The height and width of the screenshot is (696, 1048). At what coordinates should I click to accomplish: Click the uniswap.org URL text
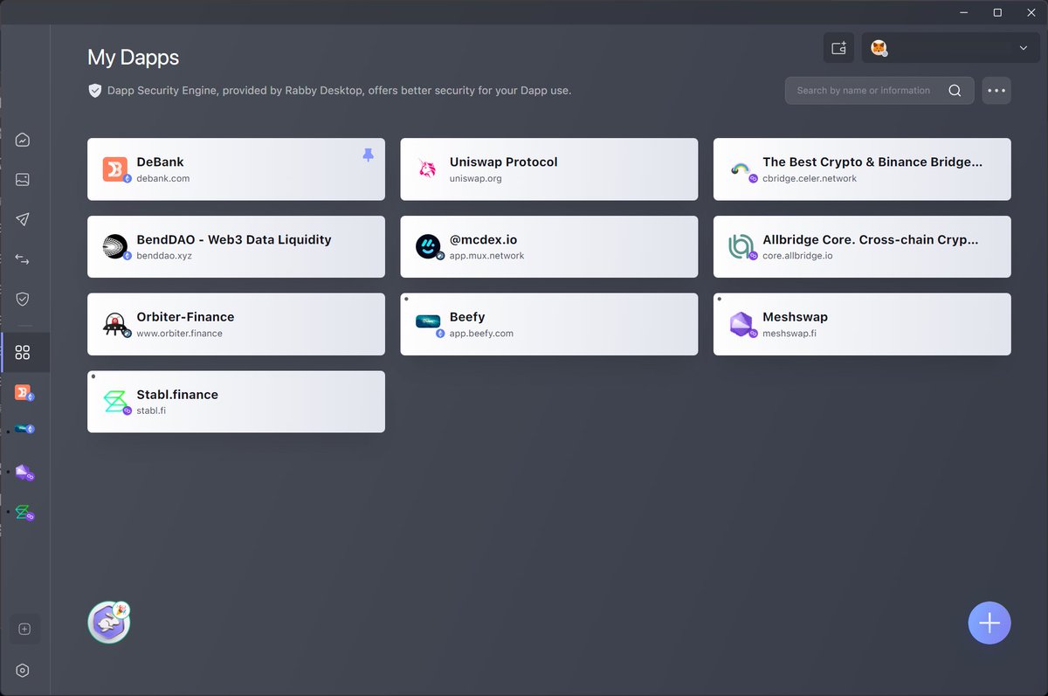click(x=476, y=178)
